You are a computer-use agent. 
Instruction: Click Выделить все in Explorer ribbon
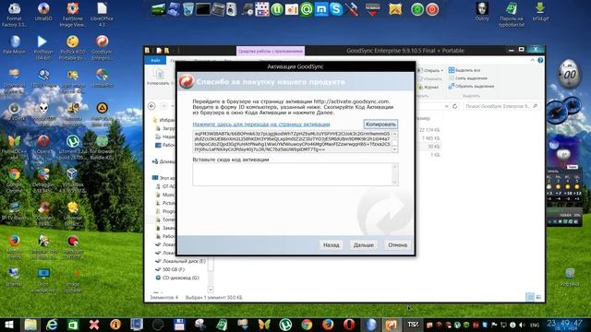[464, 70]
